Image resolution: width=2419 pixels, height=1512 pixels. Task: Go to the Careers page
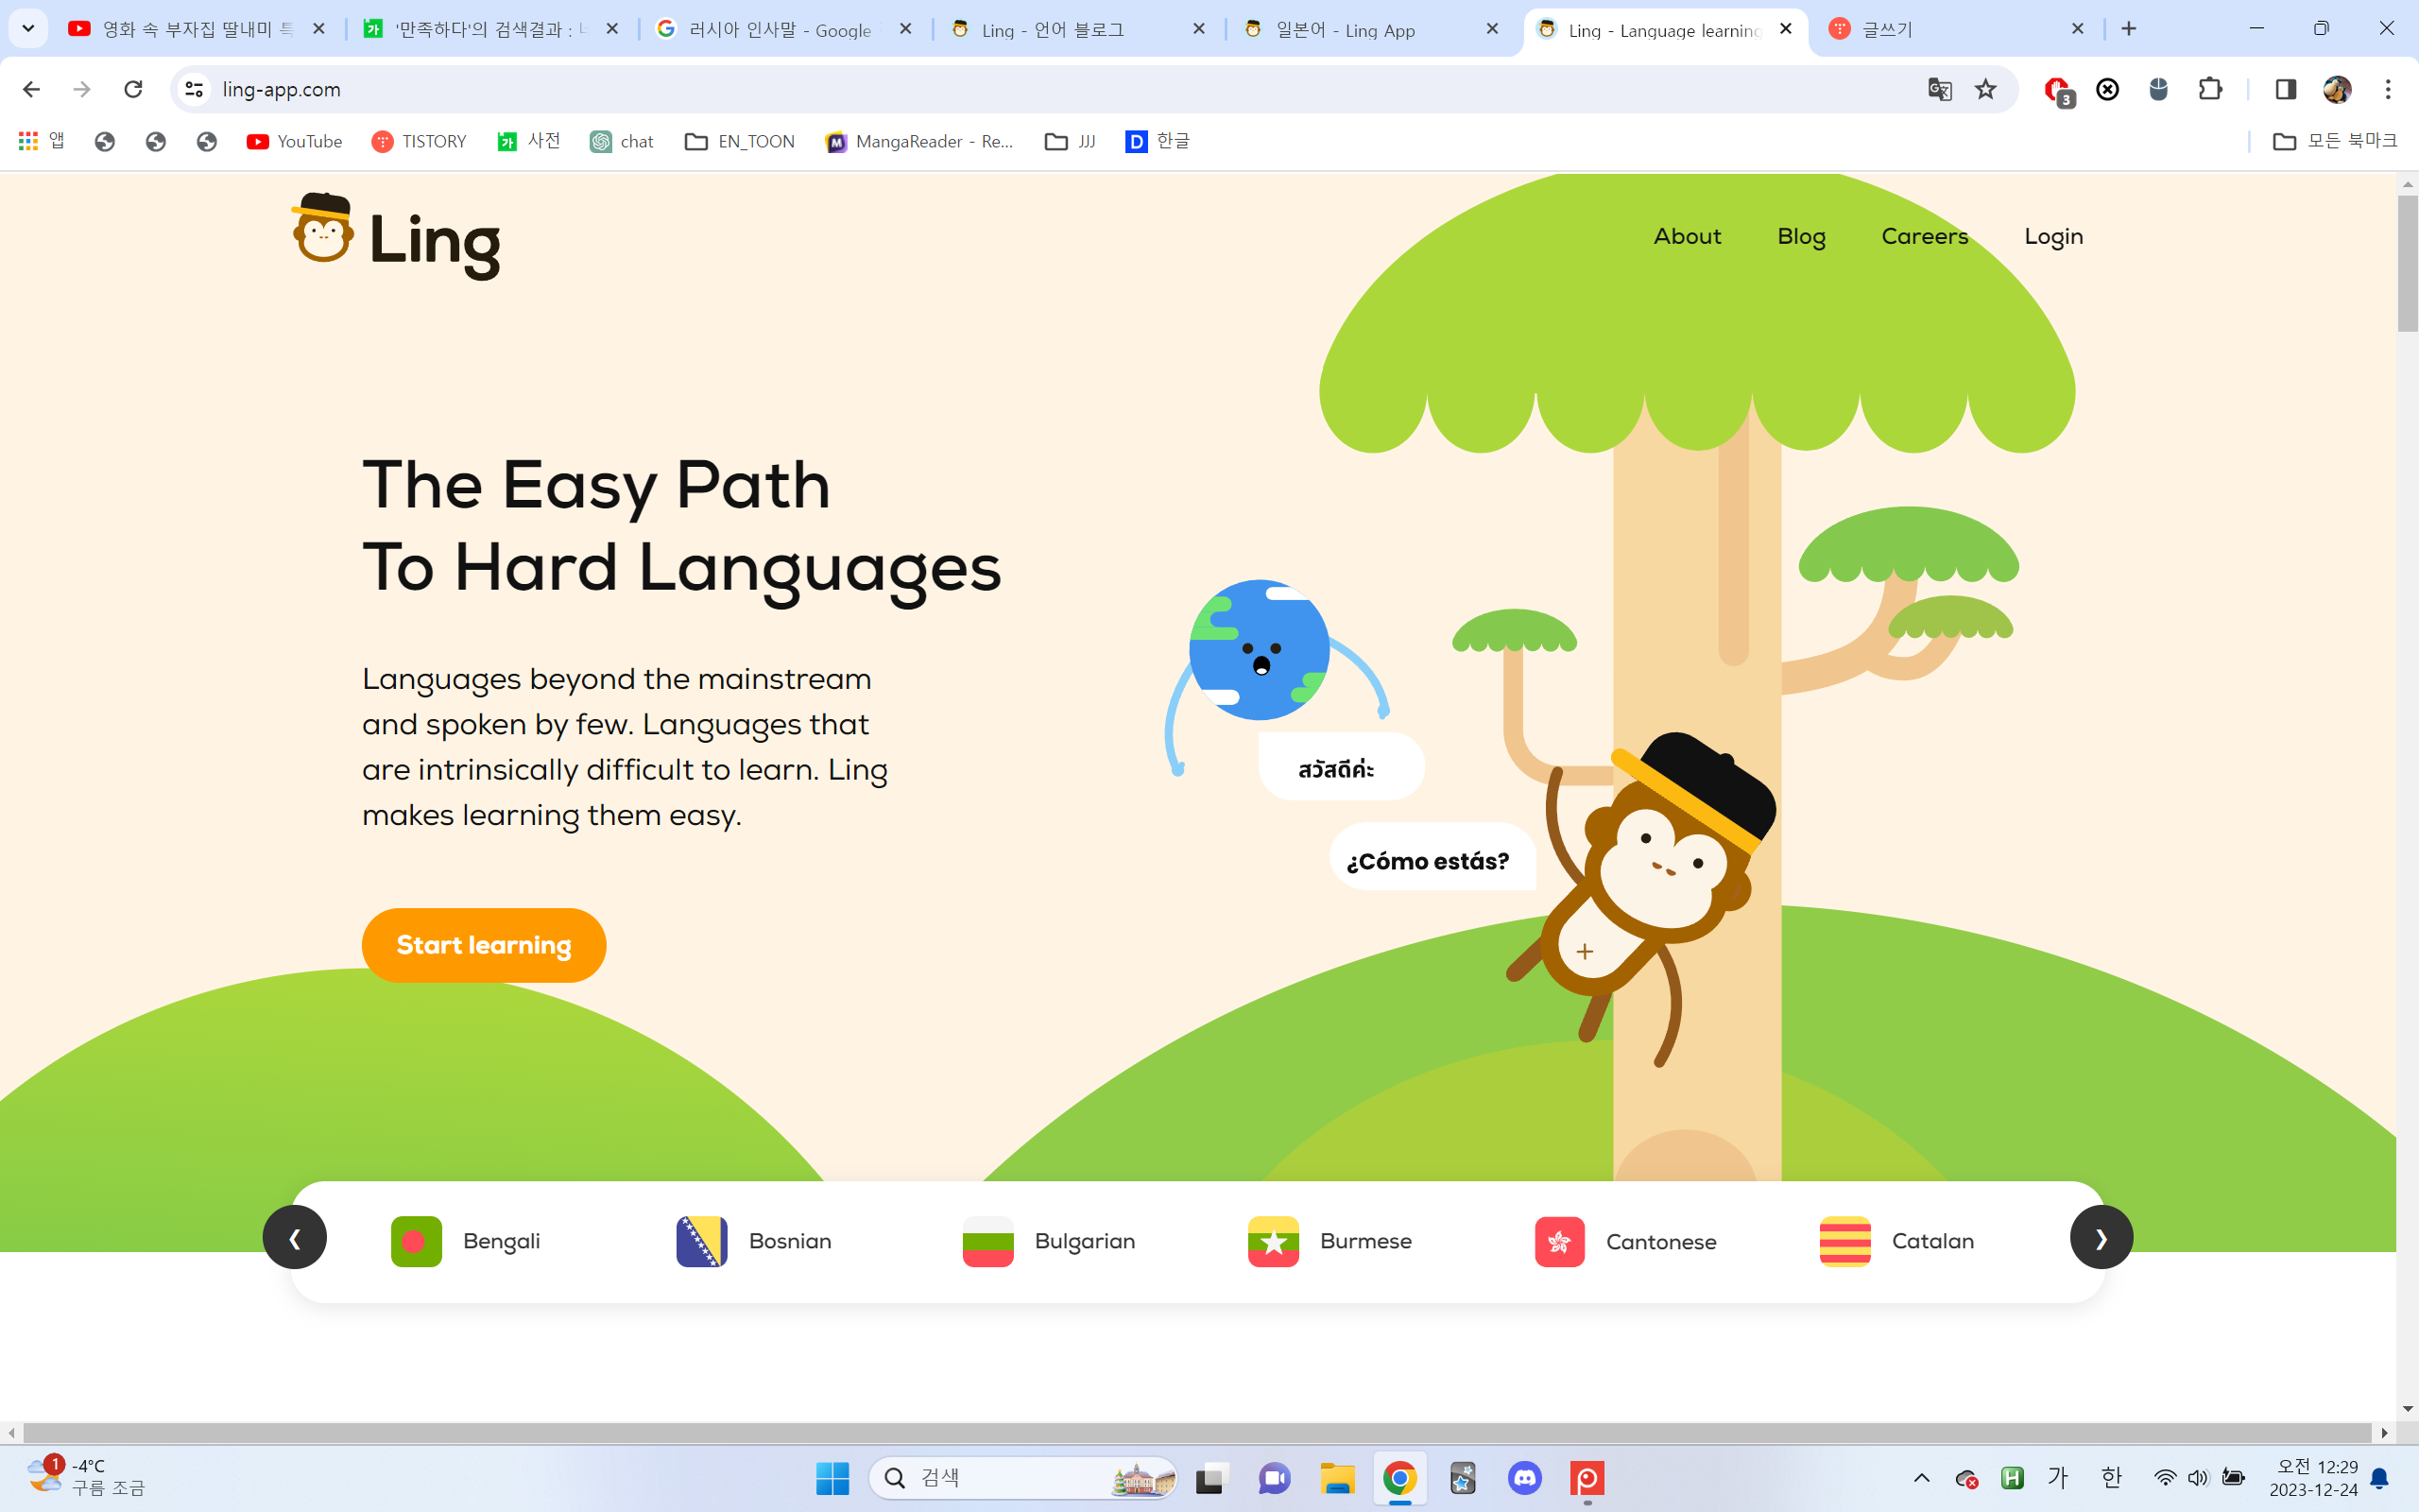pyautogui.click(x=1924, y=236)
